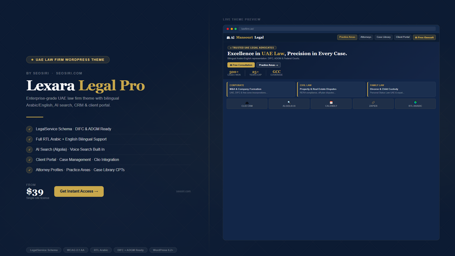455x256 pixels.
Task: Click Free Consult button in preview header
Action: pyautogui.click(x=424, y=38)
